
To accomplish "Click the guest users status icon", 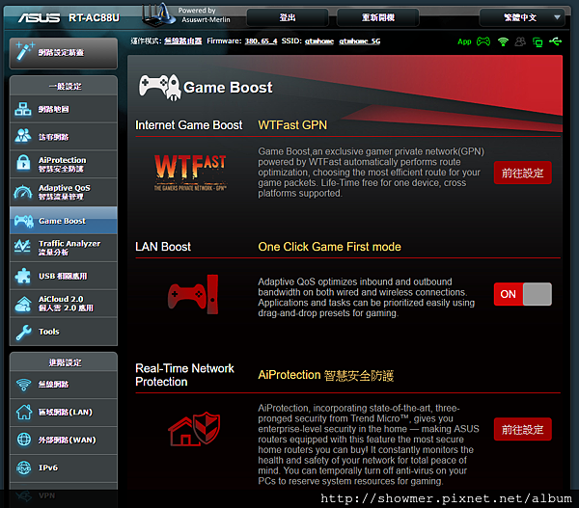I will pos(520,41).
